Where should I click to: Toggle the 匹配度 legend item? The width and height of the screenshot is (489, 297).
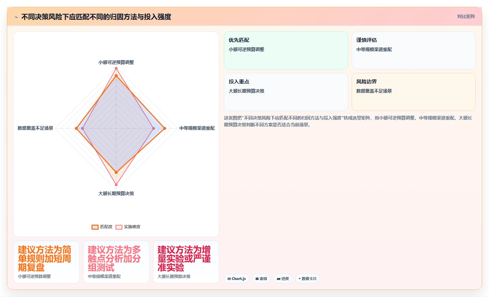102,227
